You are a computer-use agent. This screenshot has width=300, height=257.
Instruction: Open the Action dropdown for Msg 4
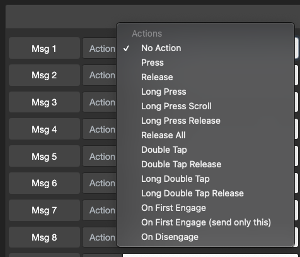(100, 129)
